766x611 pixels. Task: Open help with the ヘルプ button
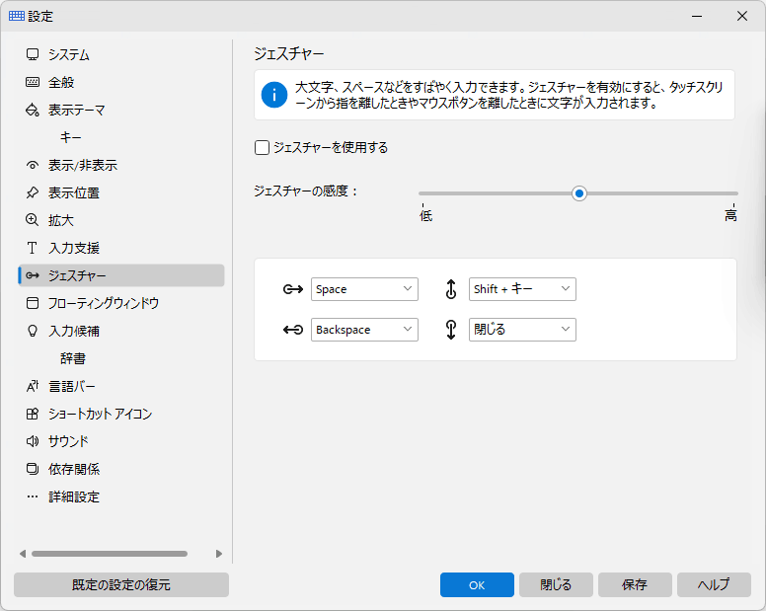[x=714, y=584]
